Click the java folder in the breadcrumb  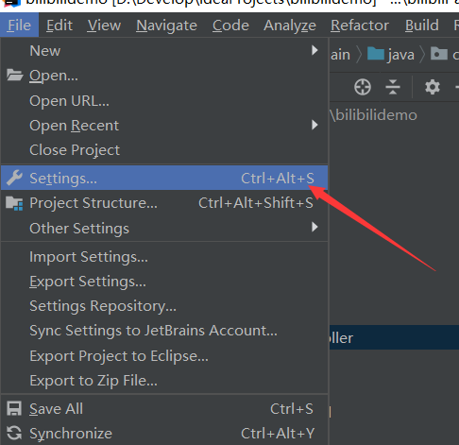[x=391, y=55]
